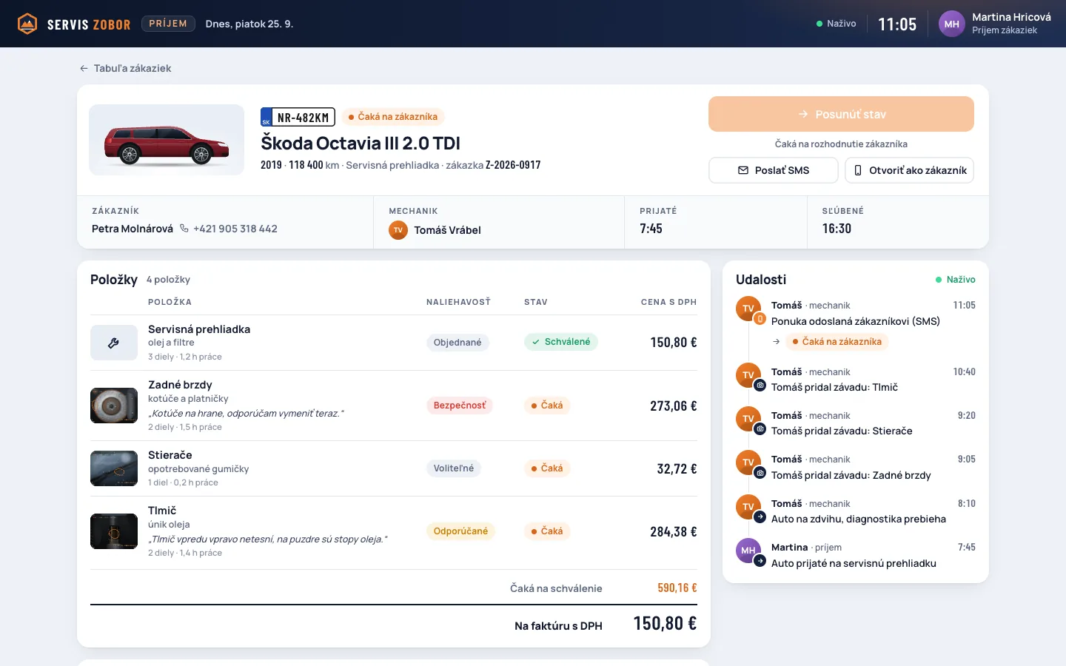Viewport: 1066px width, 666px height.
Task: Click the event Auto na zdvihu, diagnostika prebieha
Action: tap(859, 519)
